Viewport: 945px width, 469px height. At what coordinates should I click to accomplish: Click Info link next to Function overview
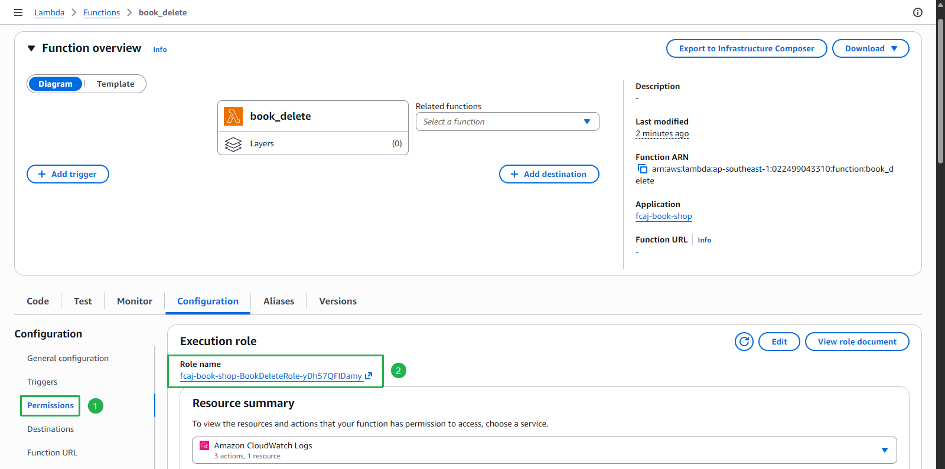click(160, 50)
